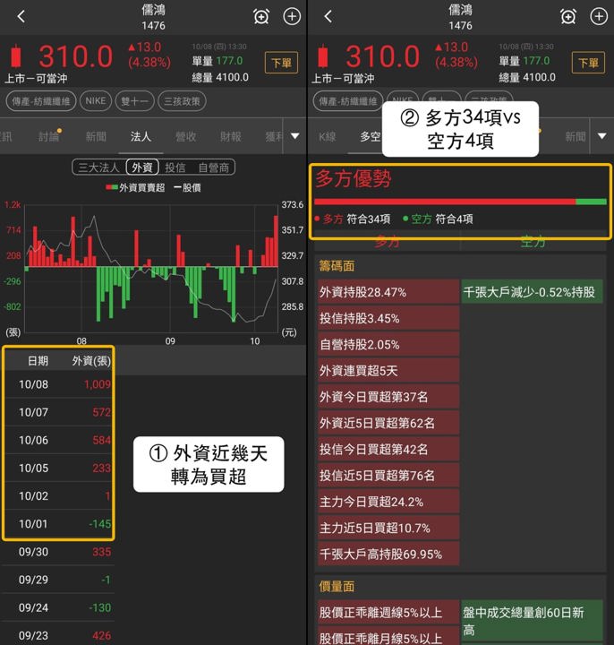614x645 pixels.
Task: Switch to 新聞 tab in right screen
Action: tap(575, 136)
